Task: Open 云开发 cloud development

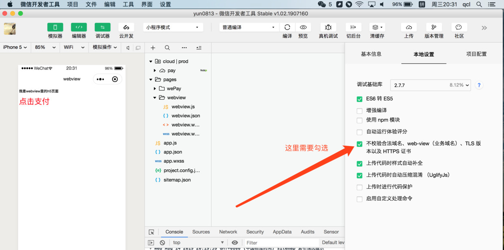Action: [x=126, y=27]
